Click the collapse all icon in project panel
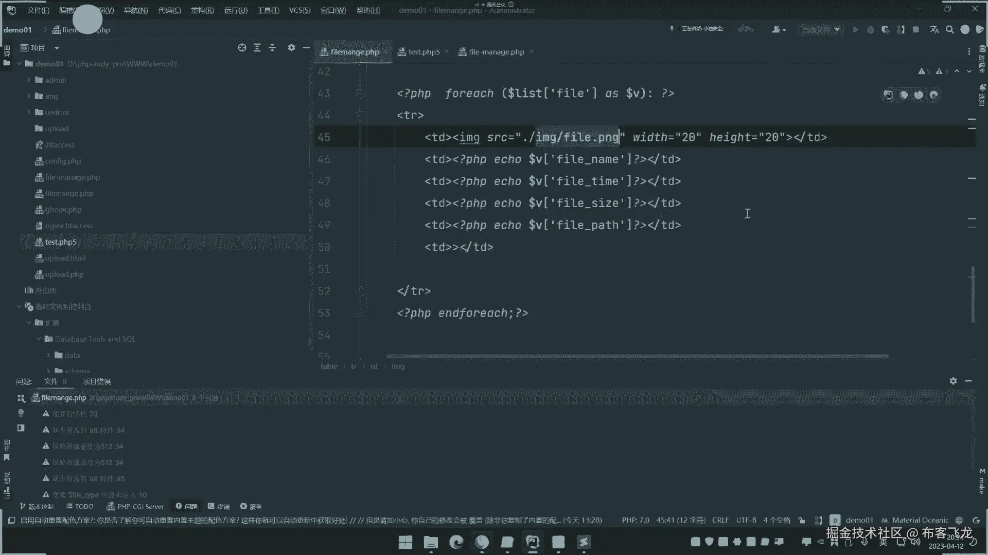This screenshot has width=988, height=555. (273, 48)
